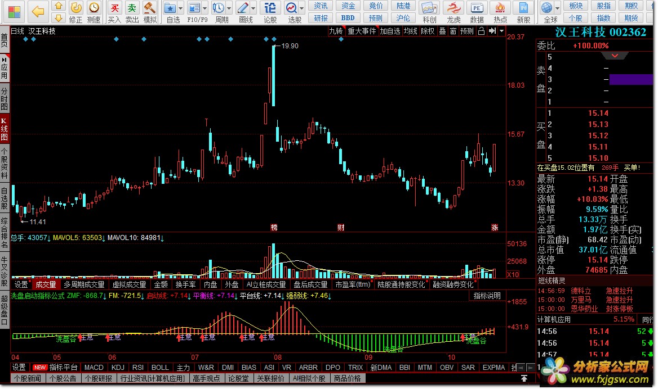Toggle the 九转 indicator on chart

[x=336, y=31]
